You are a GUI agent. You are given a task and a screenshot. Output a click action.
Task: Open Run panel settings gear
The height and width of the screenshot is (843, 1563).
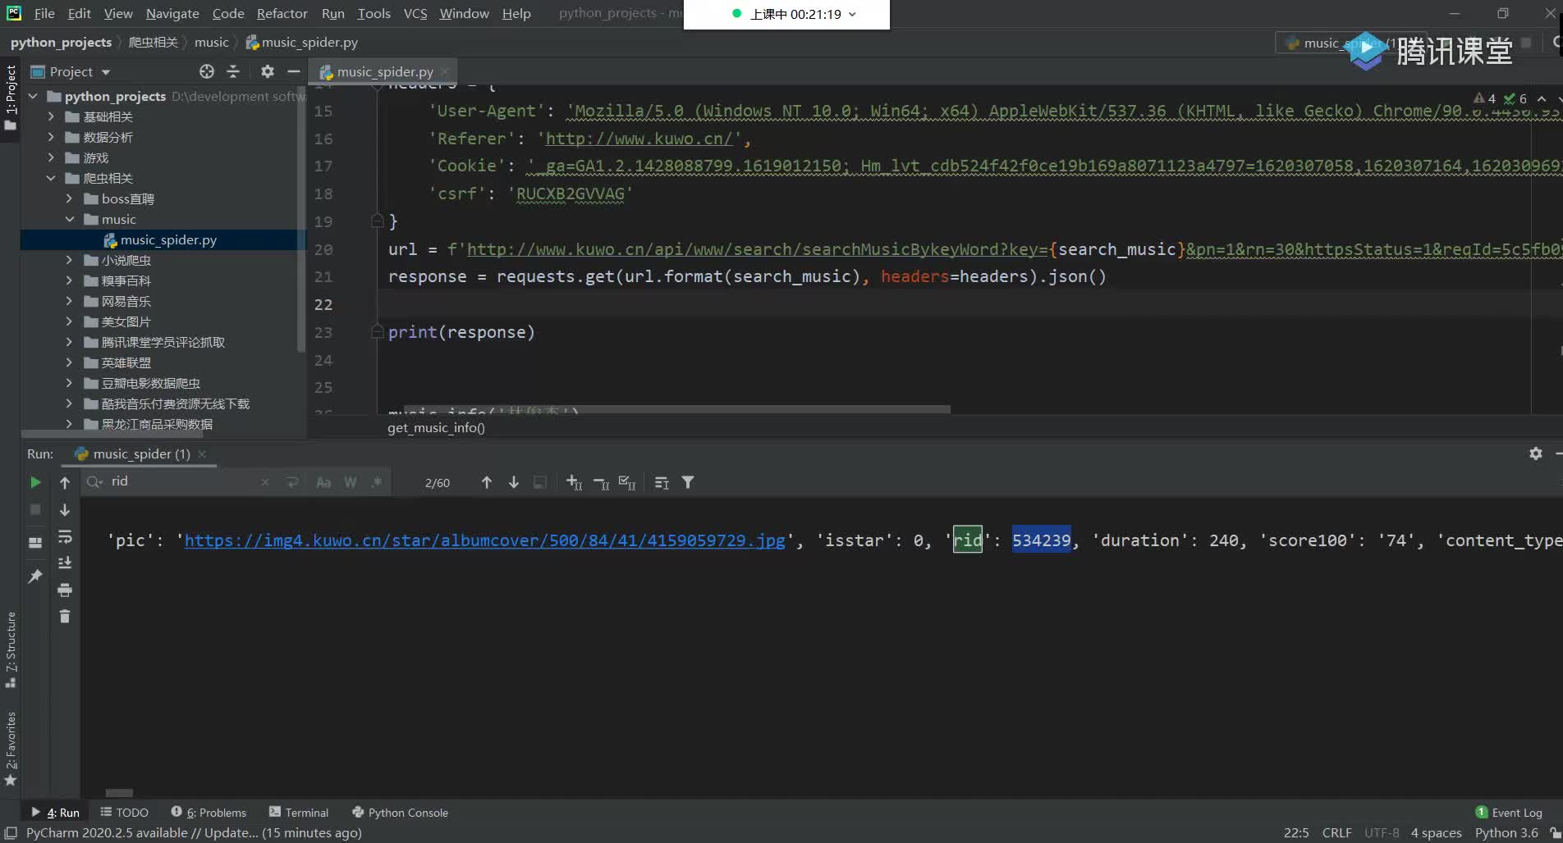click(x=1536, y=453)
